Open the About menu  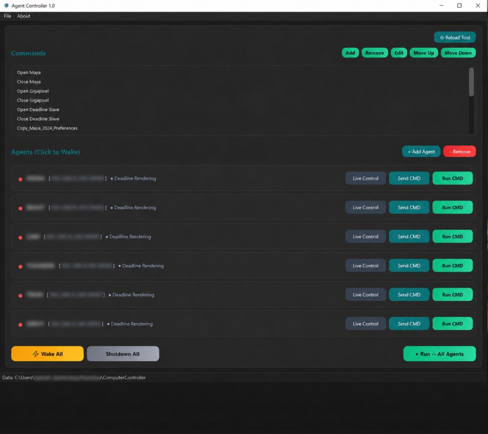tap(24, 16)
